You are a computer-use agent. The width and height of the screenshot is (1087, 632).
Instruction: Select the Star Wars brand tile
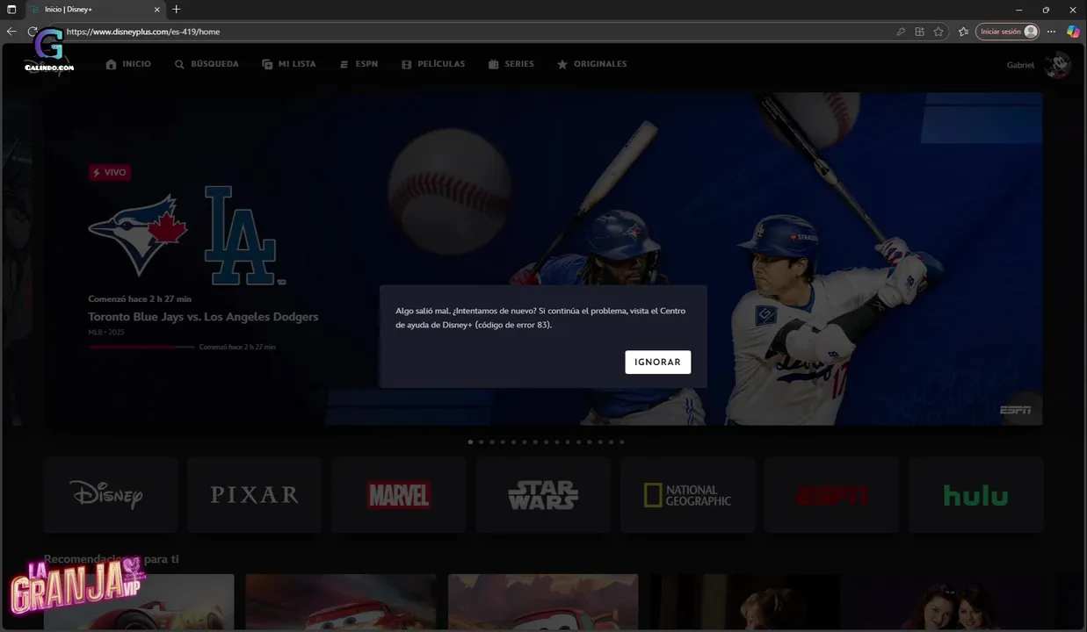click(x=543, y=494)
